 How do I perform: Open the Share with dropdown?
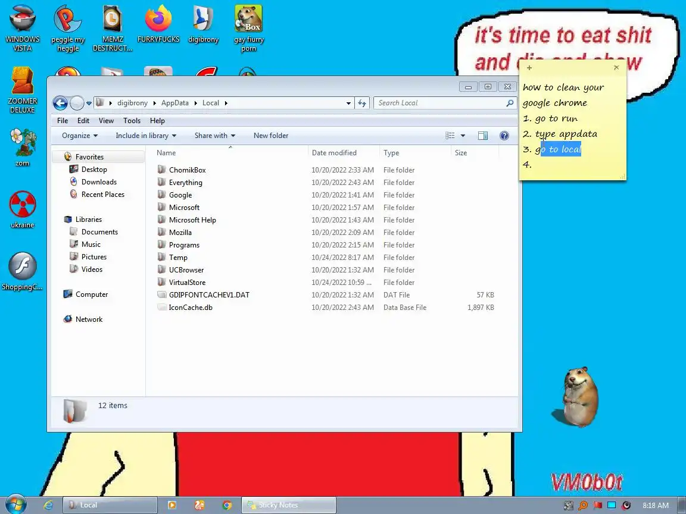[x=215, y=136]
